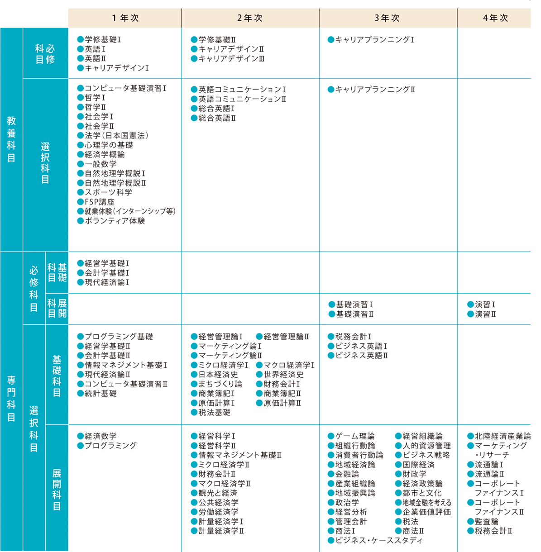Click the 2年次 column header
The height and width of the screenshot is (552, 541).
point(250,18)
